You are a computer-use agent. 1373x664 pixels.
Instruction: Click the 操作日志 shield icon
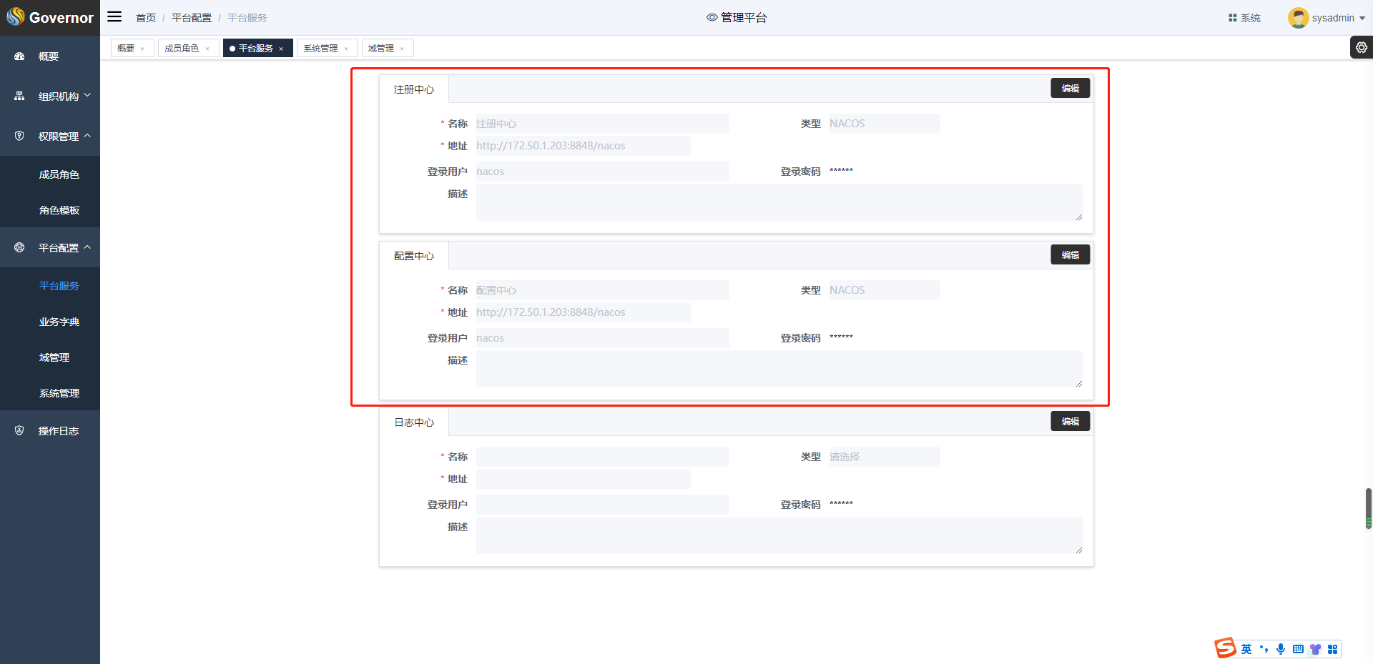[x=19, y=430]
